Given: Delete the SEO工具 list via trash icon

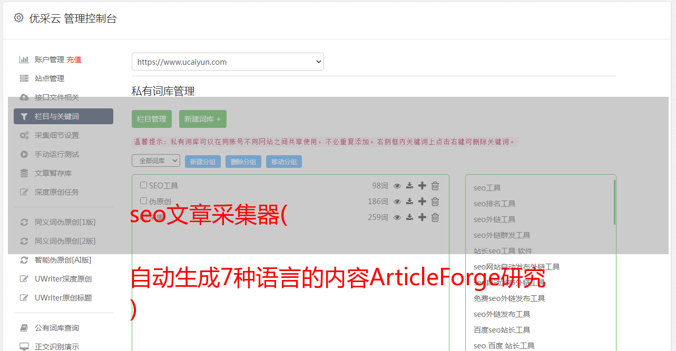Looking at the screenshot, I should click(x=435, y=186).
